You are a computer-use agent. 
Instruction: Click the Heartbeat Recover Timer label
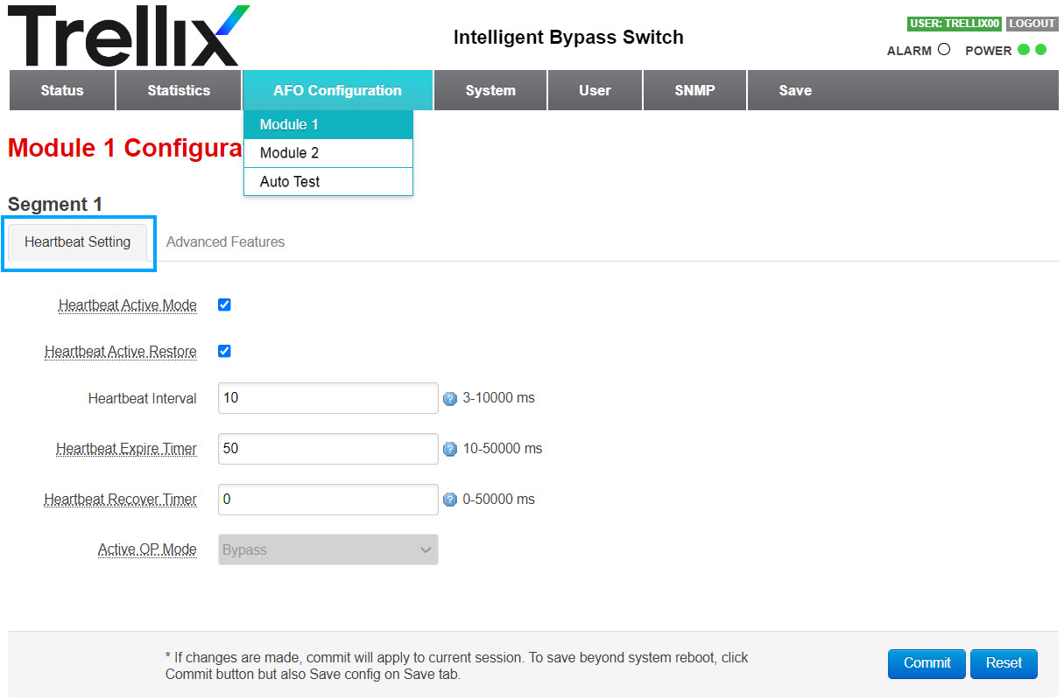[121, 500]
